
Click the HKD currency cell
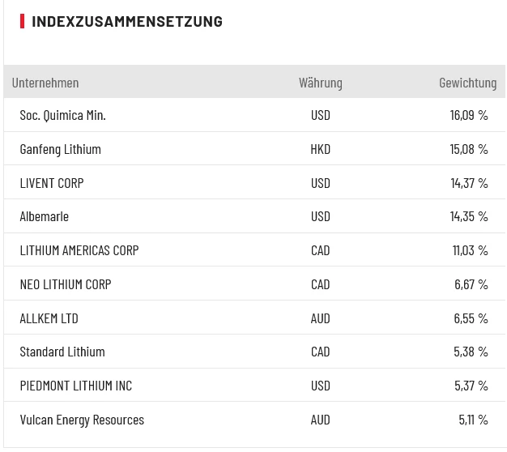point(320,149)
